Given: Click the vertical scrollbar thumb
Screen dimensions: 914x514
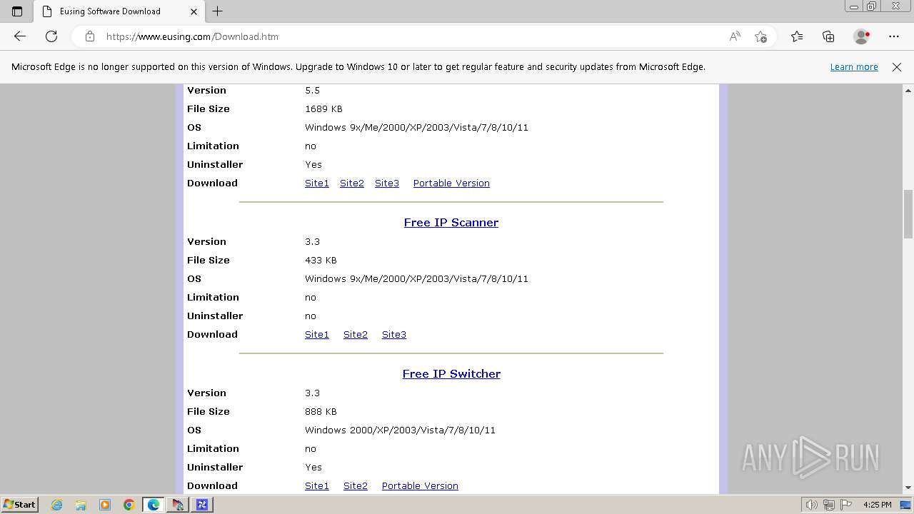Looking at the screenshot, I should click(908, 213).
